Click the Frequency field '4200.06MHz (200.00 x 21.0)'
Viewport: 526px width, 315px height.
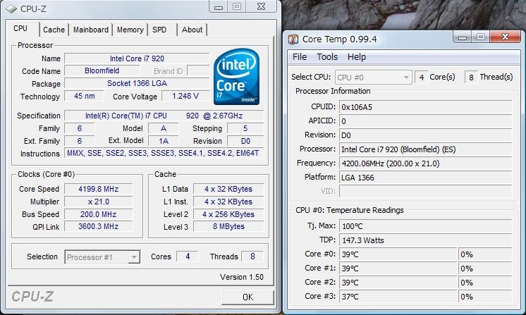425,163
